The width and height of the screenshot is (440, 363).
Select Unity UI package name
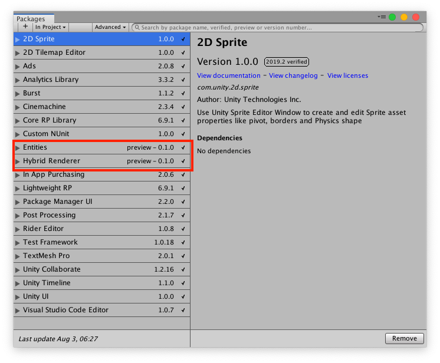pyautogui.click(x=35, y=296)
